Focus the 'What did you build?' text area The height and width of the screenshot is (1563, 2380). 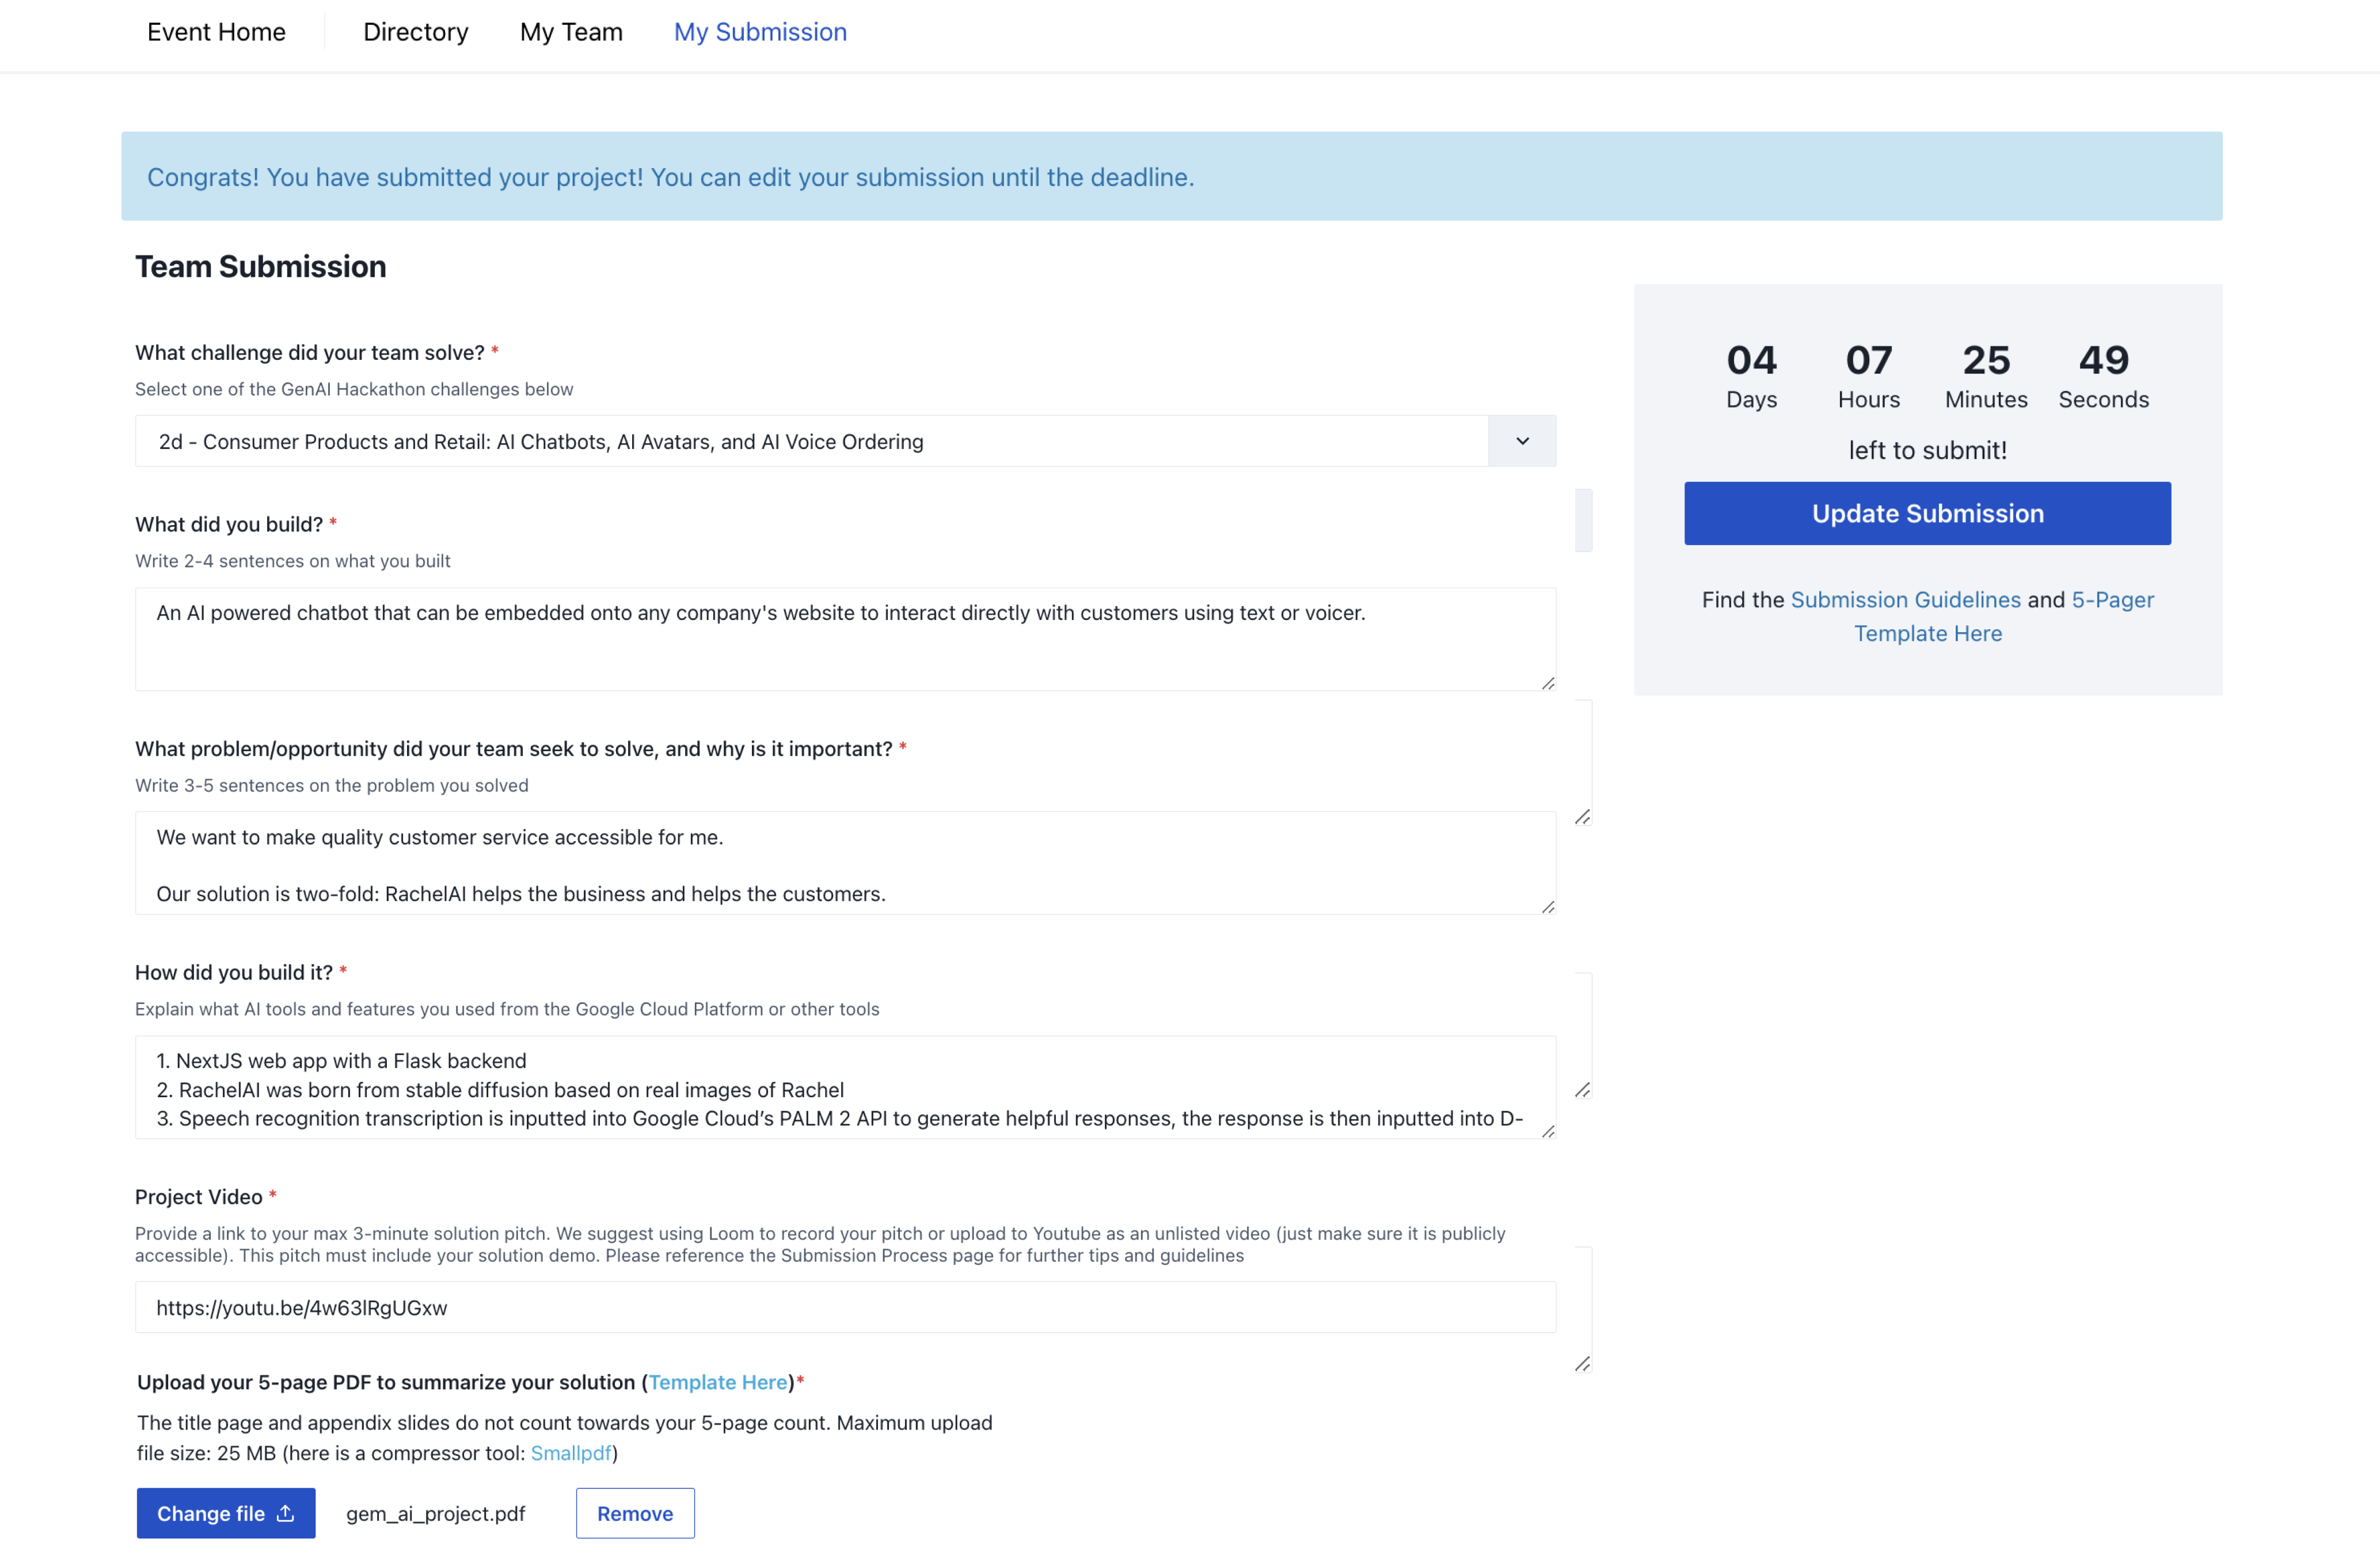tap(845, 639)
